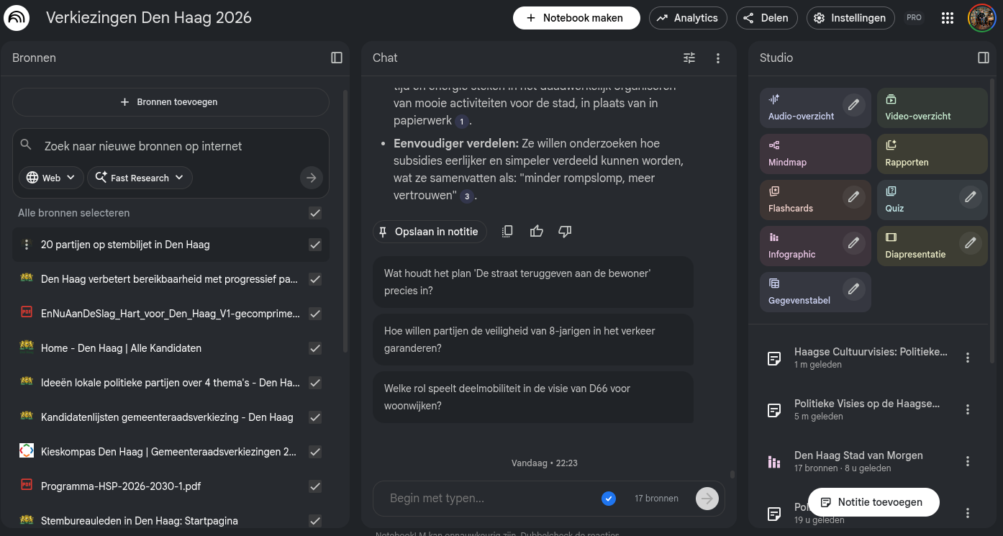Screen dimensions: 1003x536
Task: Open the chat three-dot options menu
Action: coord(717,58)
